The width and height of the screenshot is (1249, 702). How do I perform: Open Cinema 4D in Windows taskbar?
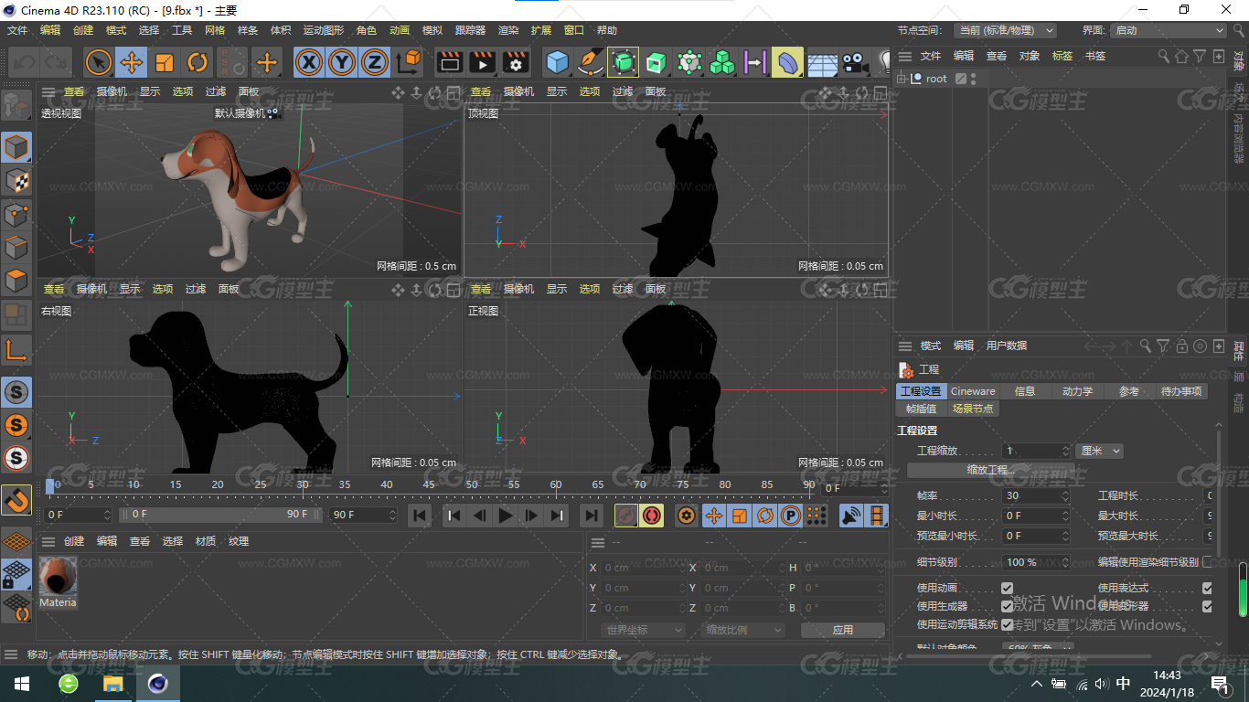[x=158, y=684]
